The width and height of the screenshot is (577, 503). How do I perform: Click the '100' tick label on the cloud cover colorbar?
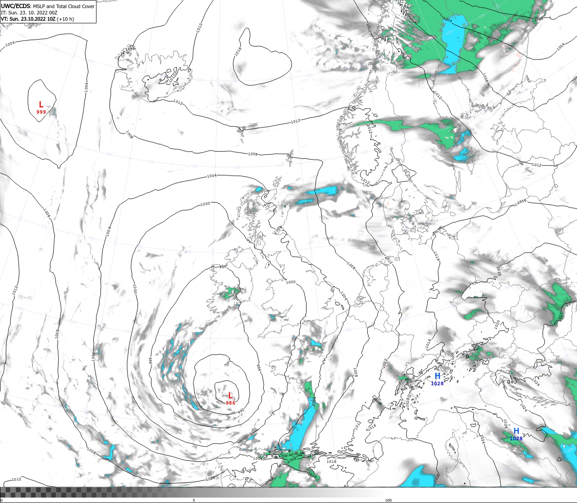pos(388,500)
